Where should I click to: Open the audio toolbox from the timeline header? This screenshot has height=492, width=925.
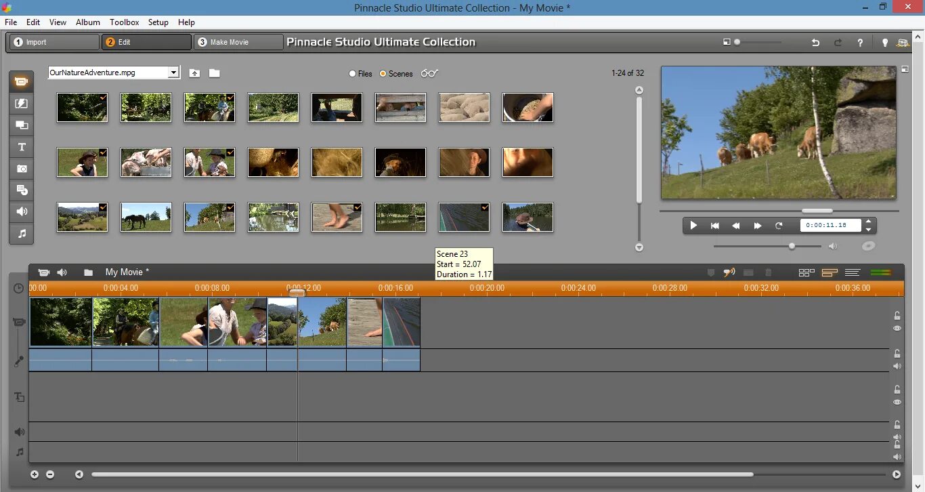62,272
